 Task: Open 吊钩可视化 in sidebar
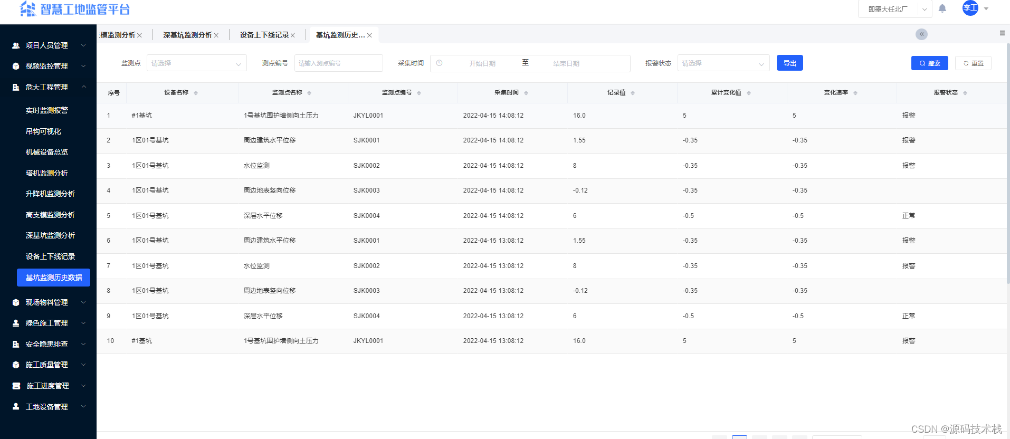click(43, 131)
